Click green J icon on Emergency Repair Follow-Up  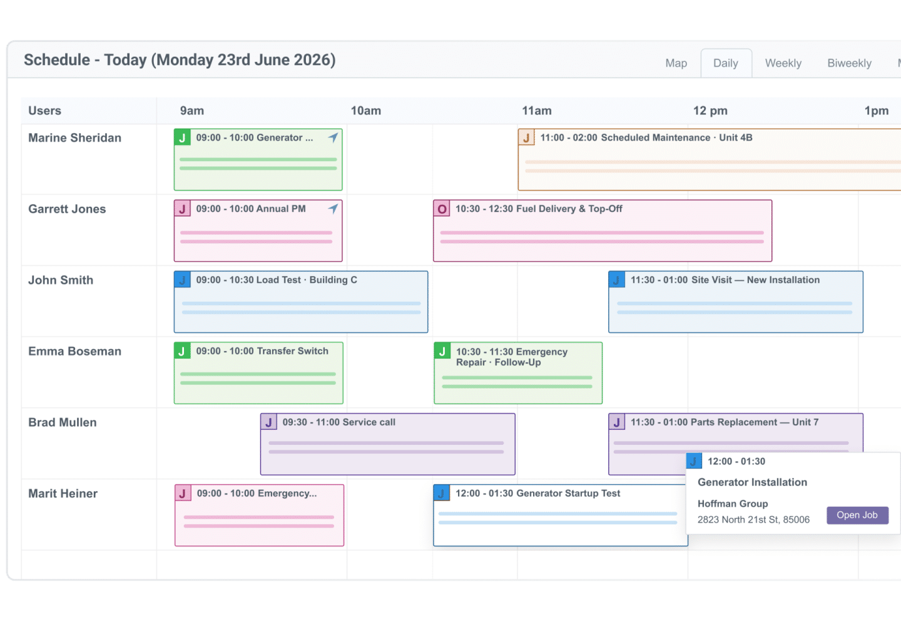pyautogui.click(x=442, y=351)
